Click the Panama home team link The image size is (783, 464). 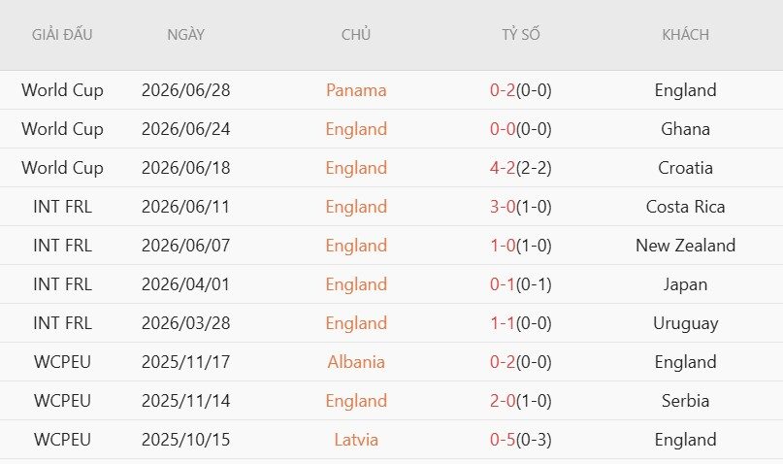[x=356, y=90]
